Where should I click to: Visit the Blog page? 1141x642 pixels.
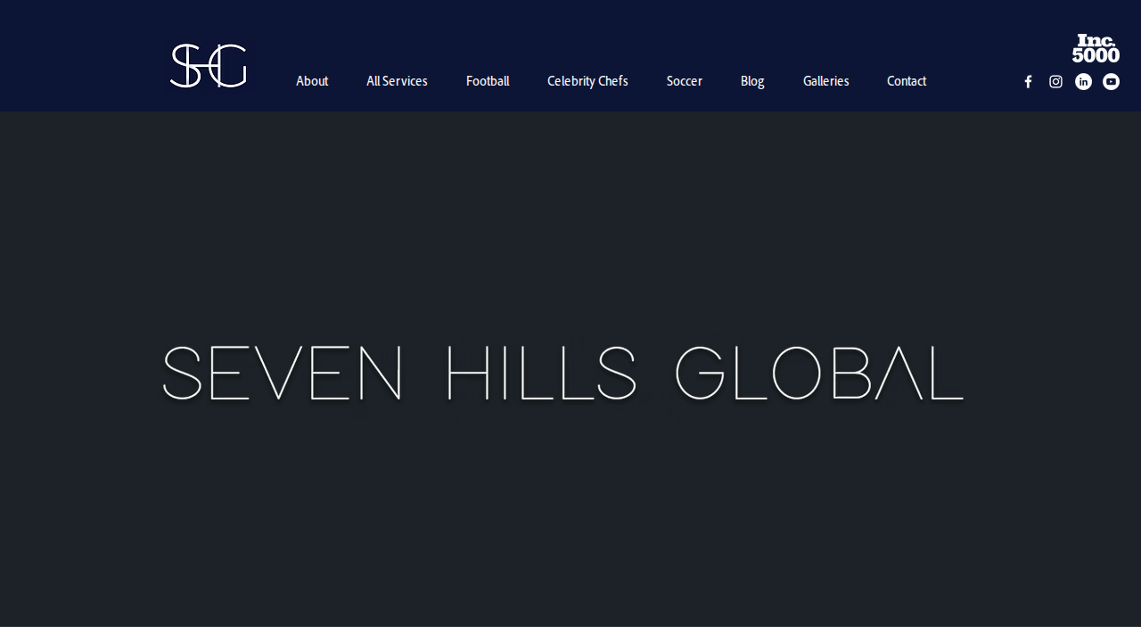point(752,81)
